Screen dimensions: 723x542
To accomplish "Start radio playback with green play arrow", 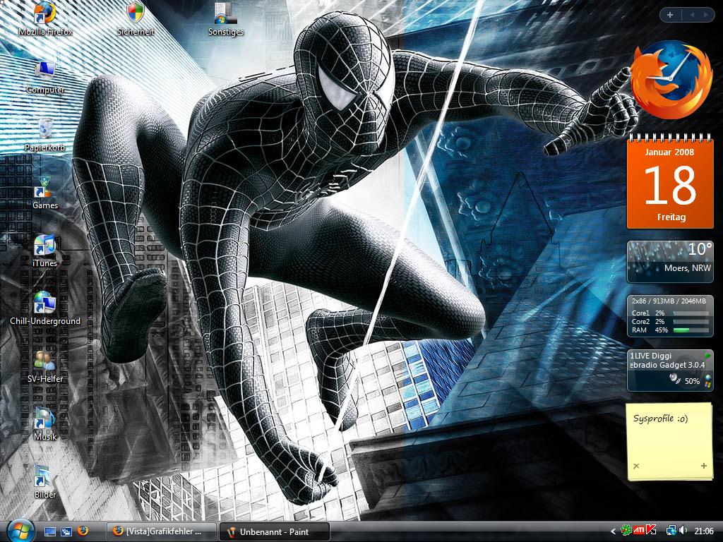I will click(x=707, y=356).
